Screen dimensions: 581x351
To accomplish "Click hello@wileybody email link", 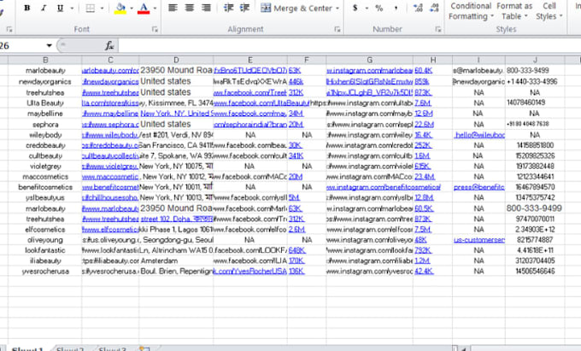I will point(479,135).
